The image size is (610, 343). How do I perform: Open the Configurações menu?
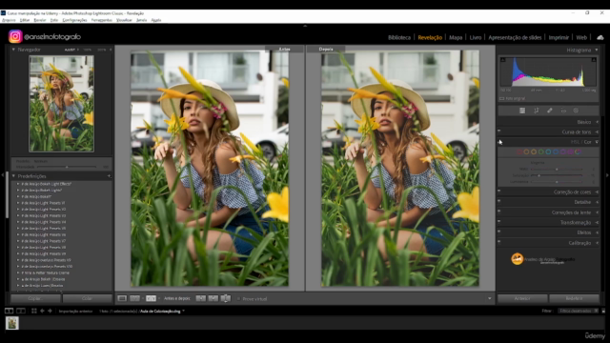coord(74,20)
